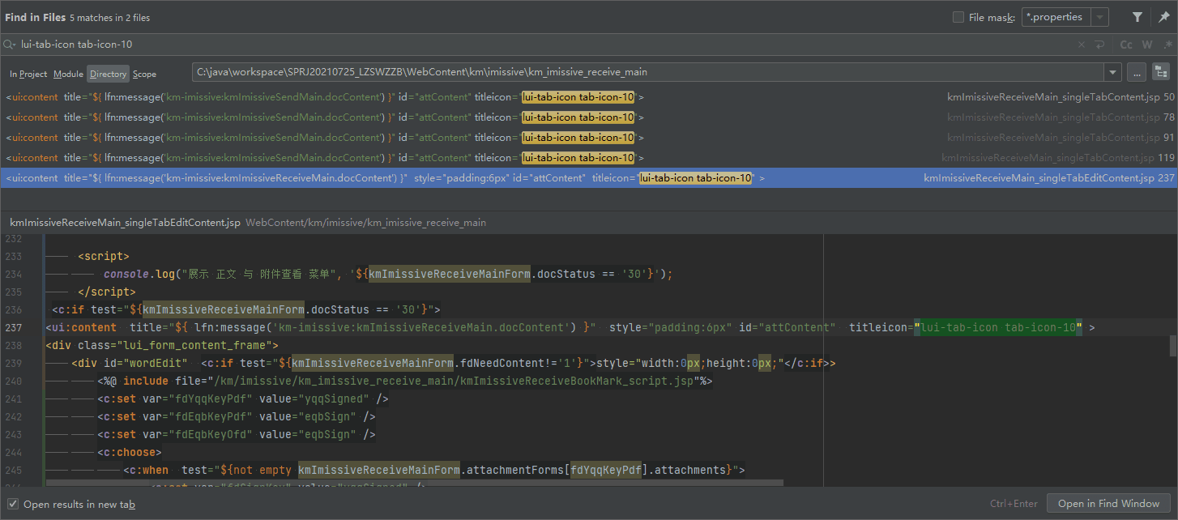Screen dimensions: 1178x520
Task: Select the search result at line 91
Action: [x=589, y=138]
